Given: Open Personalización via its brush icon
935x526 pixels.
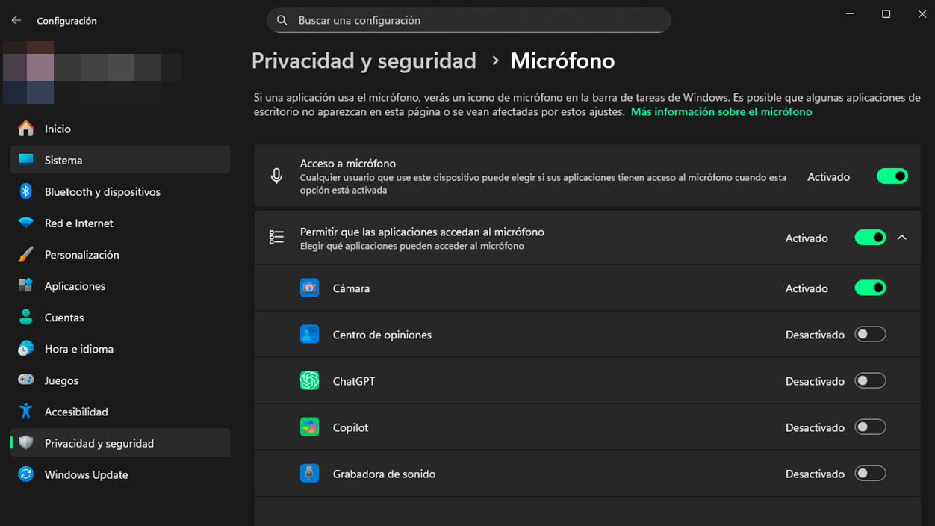Looking at the screenshot, I should point(25,254).
